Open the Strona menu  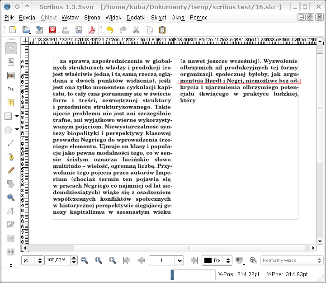click(x=92, y=18)
